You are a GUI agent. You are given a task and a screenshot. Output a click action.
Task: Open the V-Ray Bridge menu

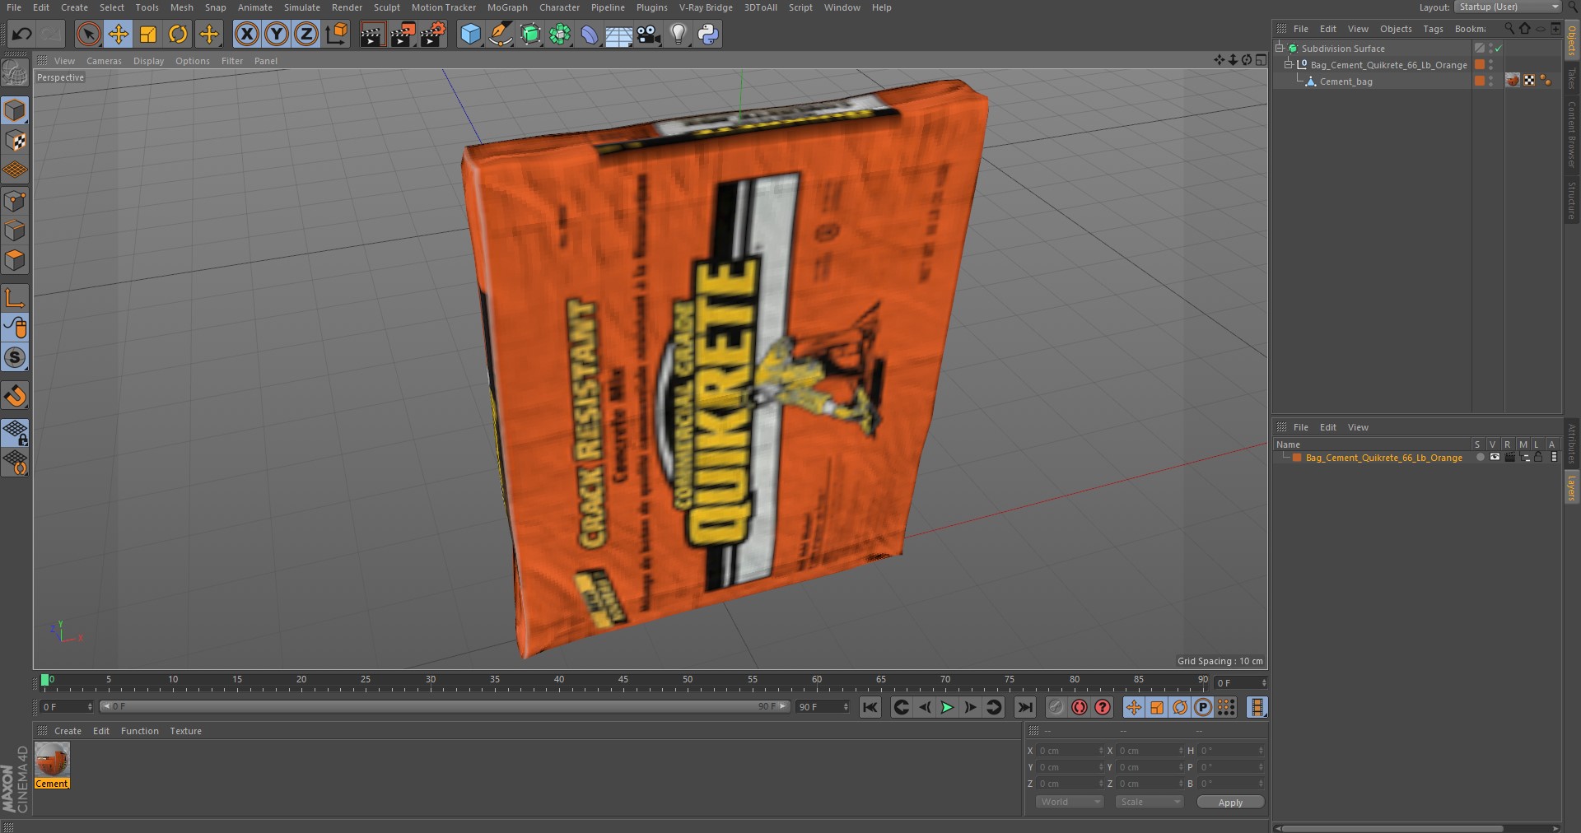(706, 7)
